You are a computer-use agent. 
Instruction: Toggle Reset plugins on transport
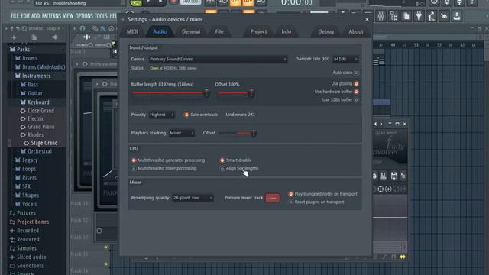tap(290, 202)
